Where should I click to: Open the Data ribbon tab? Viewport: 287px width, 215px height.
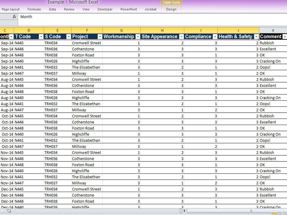click(x=52, y=9)
